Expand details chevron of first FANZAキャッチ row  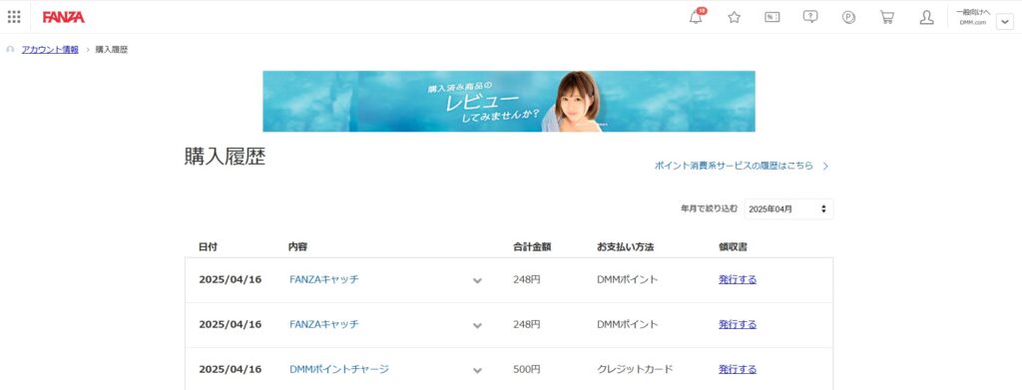click(478, 280)
